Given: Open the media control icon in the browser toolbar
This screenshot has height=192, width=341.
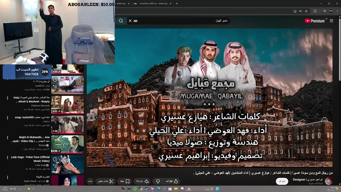Looking at the screenshot, I should [x=324, y=11].
